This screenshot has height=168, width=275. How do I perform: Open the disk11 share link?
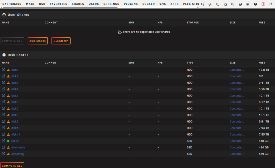pos(16,134)
